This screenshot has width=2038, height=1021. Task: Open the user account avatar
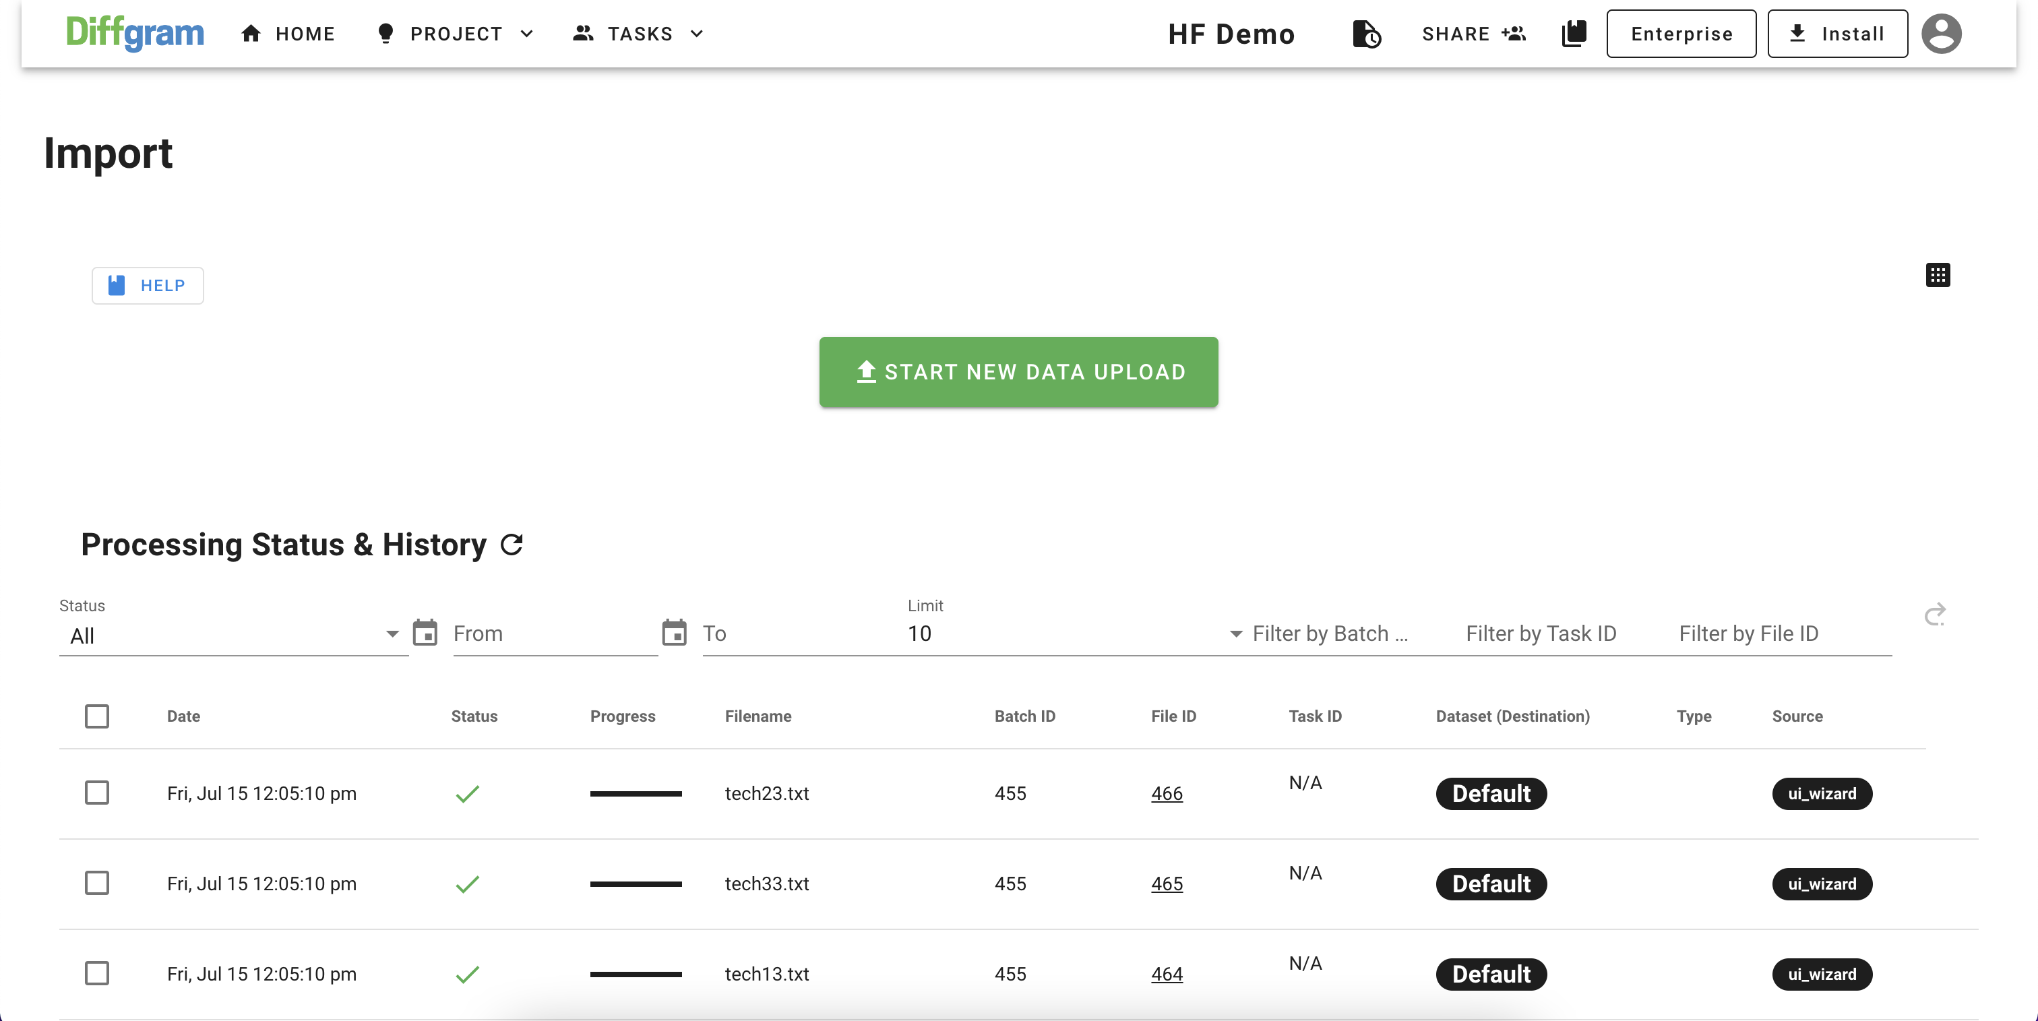[x=1942, y=34]
